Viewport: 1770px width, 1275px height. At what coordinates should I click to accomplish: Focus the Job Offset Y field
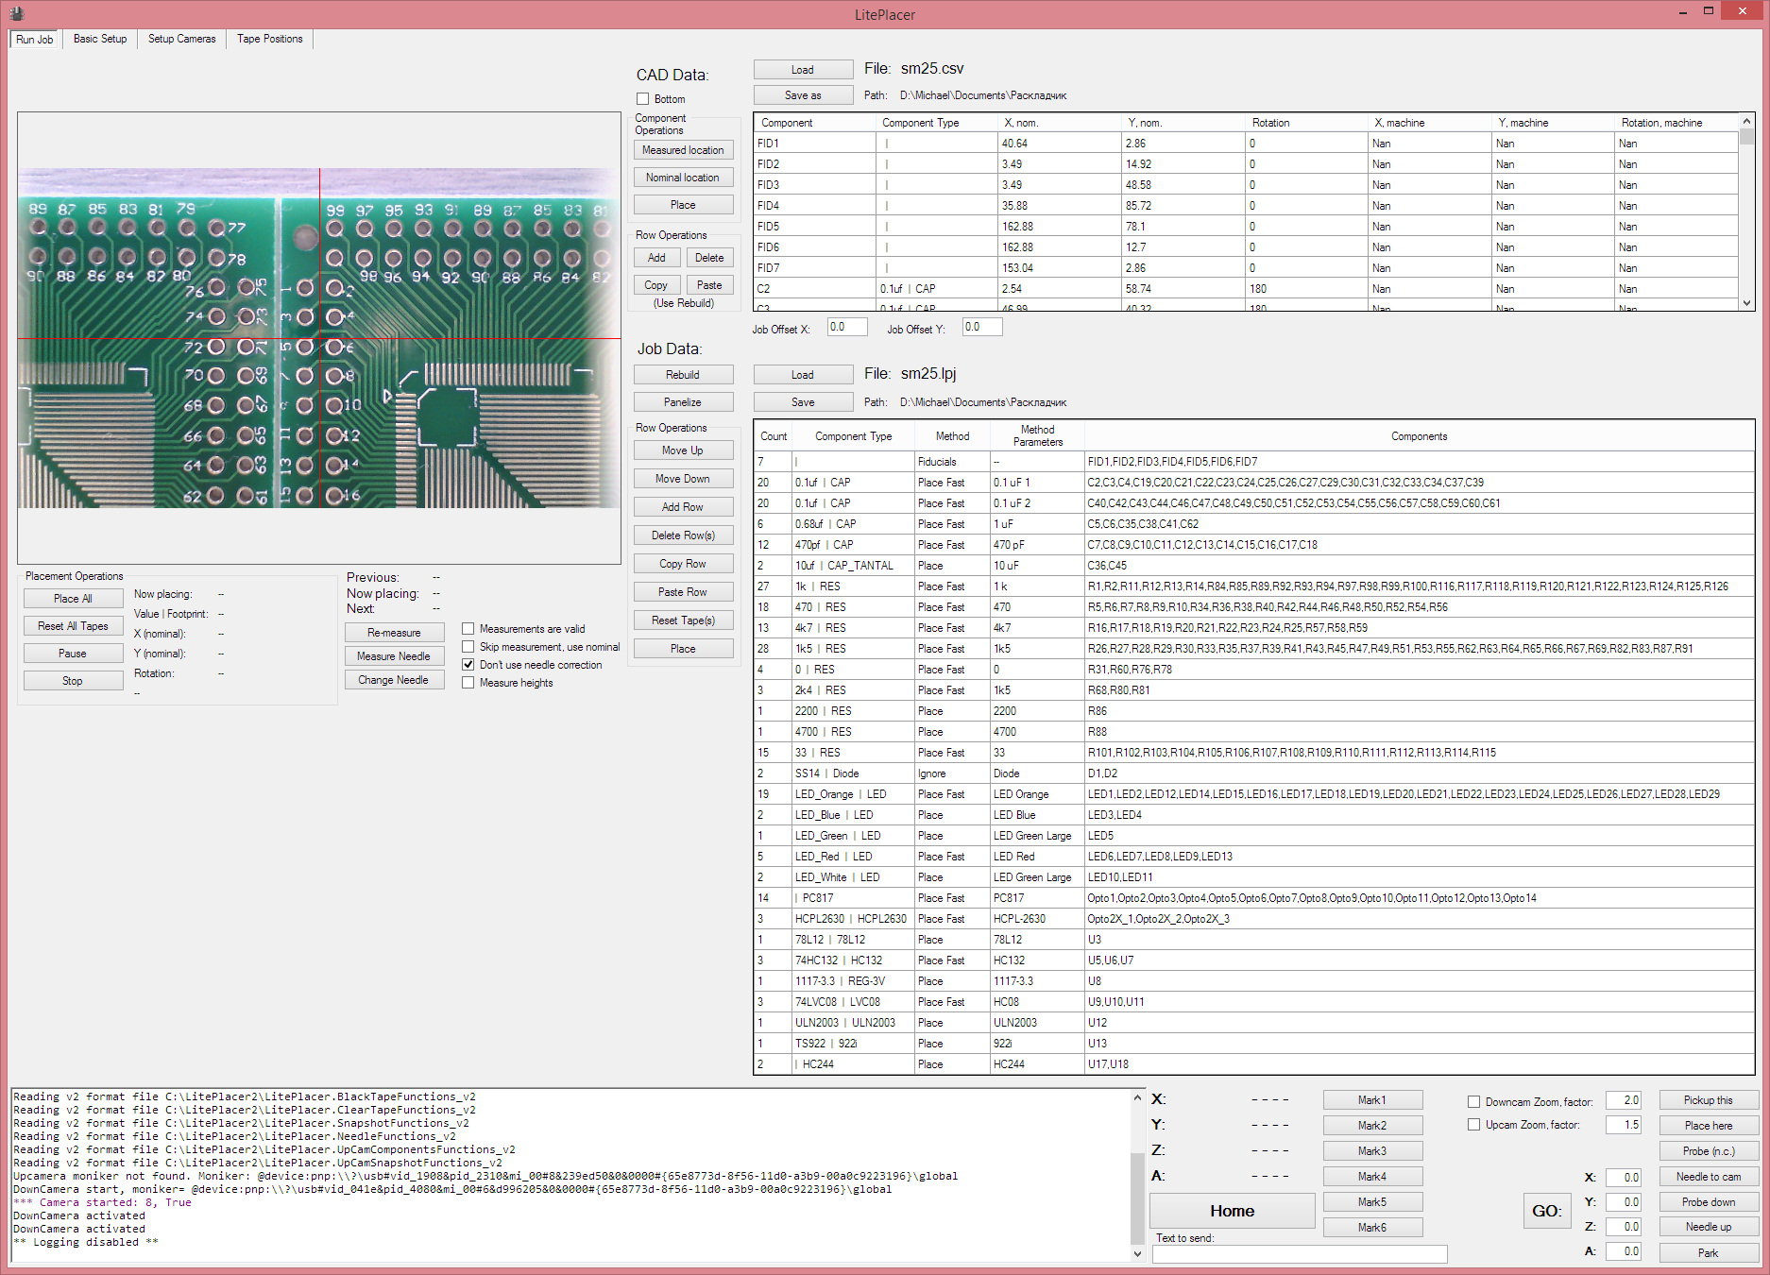[x=982, y=328]
